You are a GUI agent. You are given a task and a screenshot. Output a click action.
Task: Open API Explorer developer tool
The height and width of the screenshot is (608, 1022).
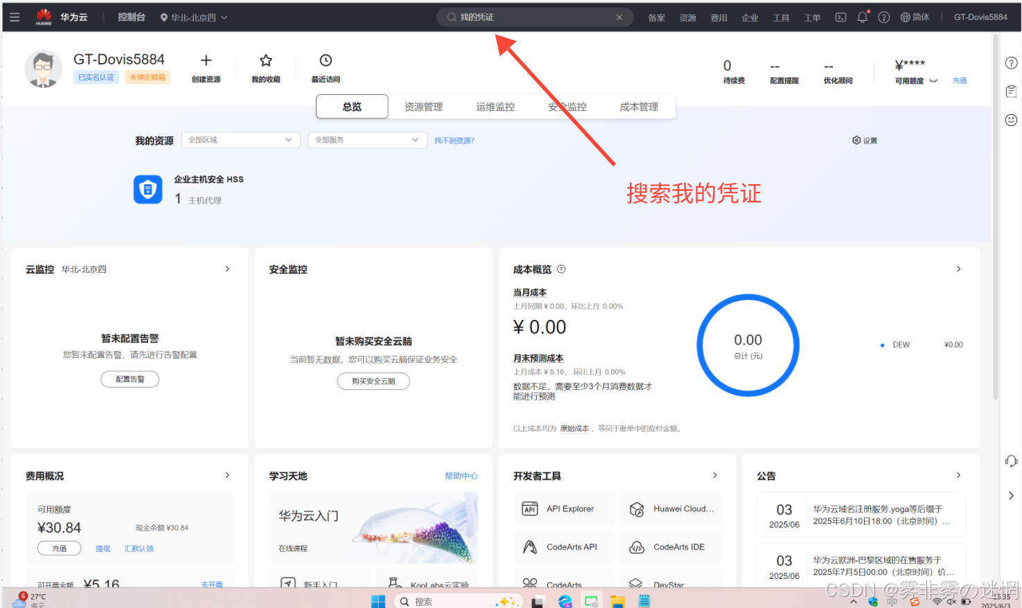564,509
